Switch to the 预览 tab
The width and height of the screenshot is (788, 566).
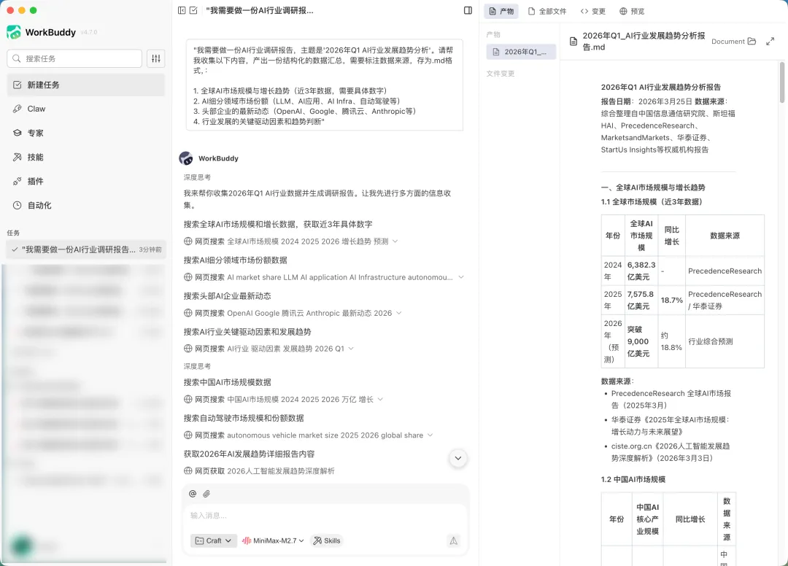pos(632,11)
